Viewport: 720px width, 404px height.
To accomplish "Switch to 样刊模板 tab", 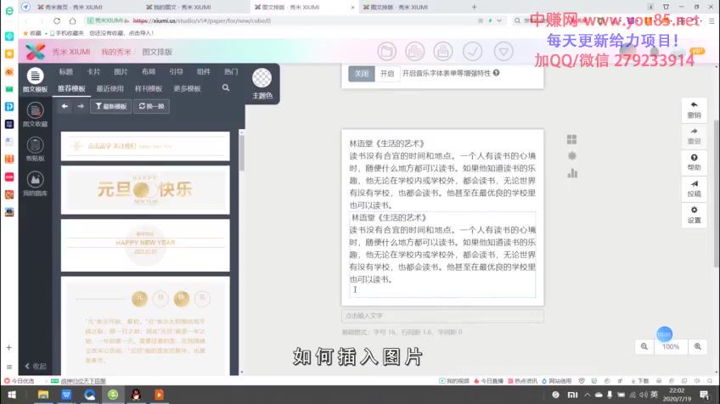I will (x=149, y=88).
